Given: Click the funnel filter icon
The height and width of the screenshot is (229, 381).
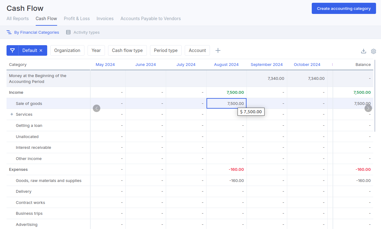Looking at the screenshot, I should point(12,50).
